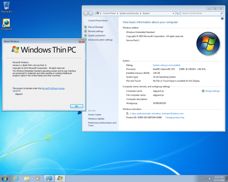The height and width of the screenshot is (182, 228).
Task: Open the Control Panel help icon
Action: click(222, 19)
